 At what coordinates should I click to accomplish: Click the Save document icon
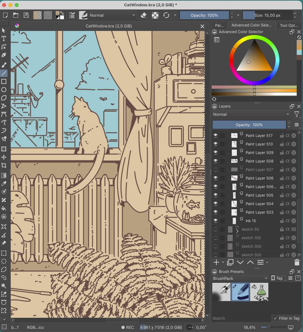coord(26,15)
